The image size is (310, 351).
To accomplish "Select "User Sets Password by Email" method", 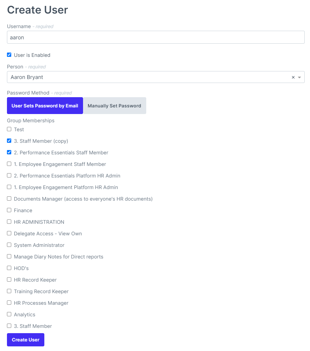I will [45, 105].
